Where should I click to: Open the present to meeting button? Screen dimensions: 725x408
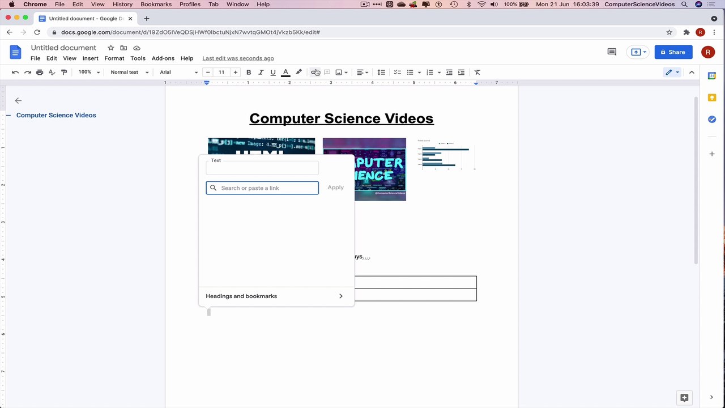click(638, 52)
